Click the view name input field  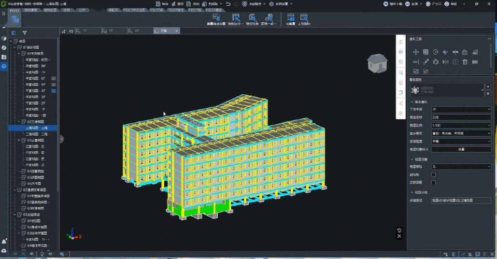(x=461, y=118)
